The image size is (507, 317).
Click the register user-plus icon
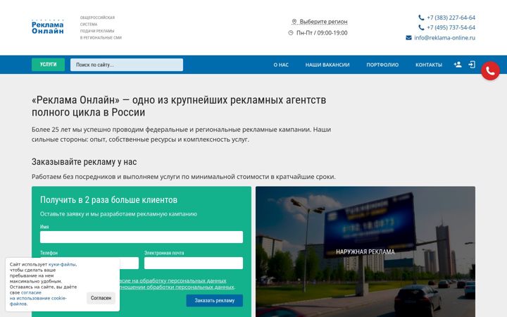pyautogui.click(x=458, y=64)
